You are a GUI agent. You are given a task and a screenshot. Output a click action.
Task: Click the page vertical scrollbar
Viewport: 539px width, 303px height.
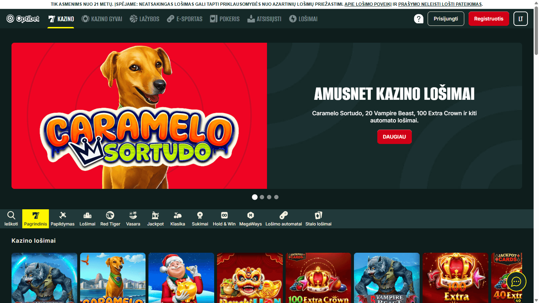[x=536, y=31]
